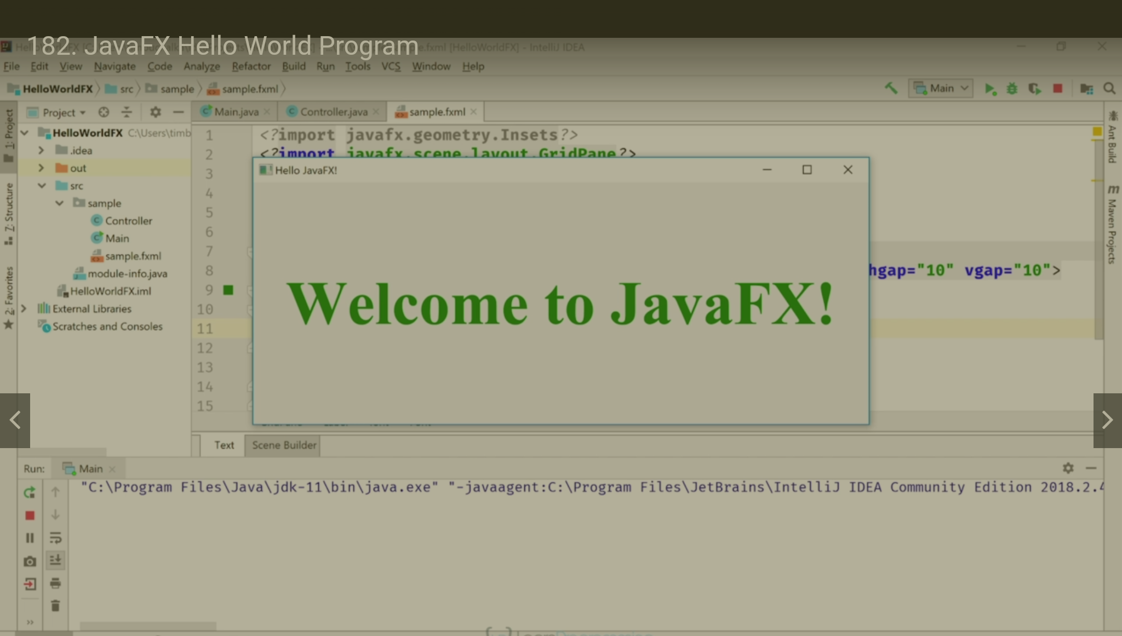The width and height of the screenshot is (1122, 636).
Task: Switch to the Controller.java tab
Action: 333,112
